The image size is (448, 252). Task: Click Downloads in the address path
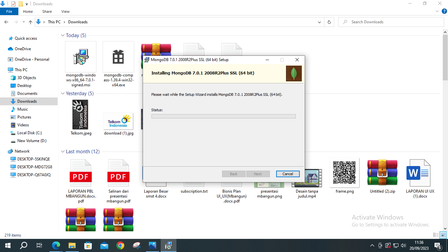click(78, 22)
